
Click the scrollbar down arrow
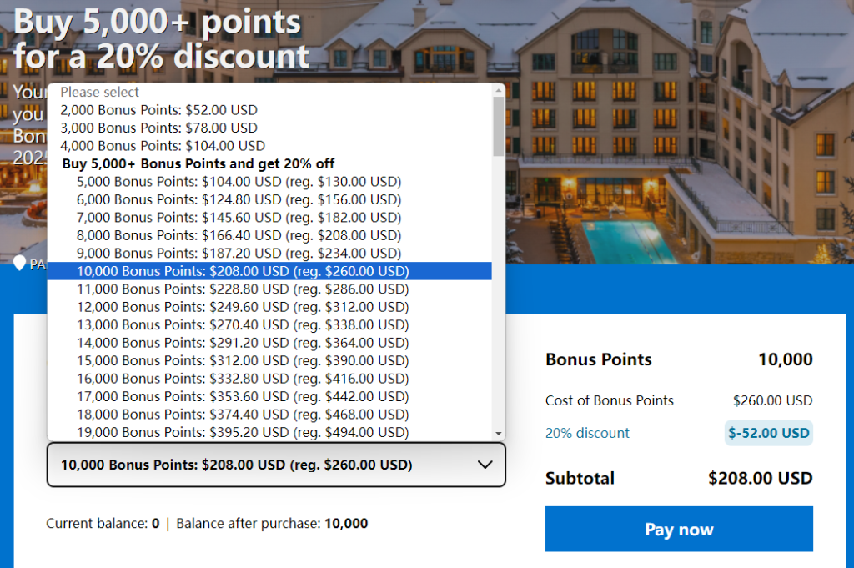click(x=499, y=434)
